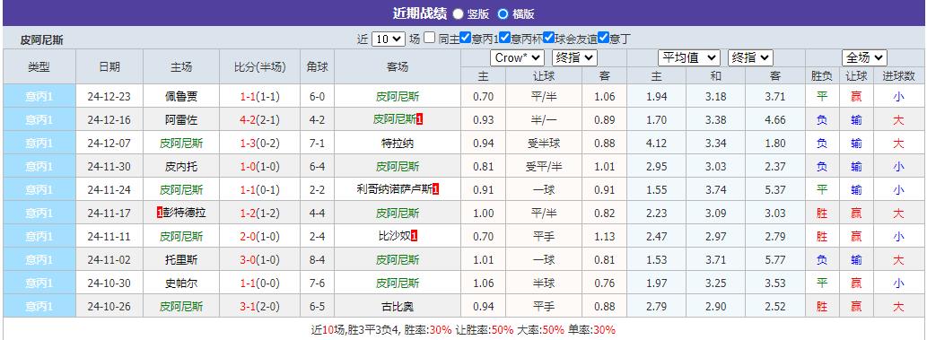Open the 古比奥 team link
The height and width of the screenshot is (340, 927).
pos(398,307)
